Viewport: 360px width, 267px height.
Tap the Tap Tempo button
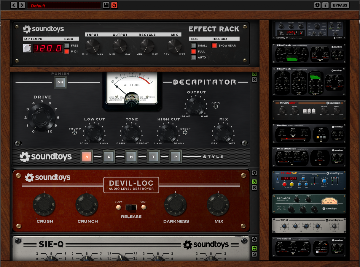27,48
